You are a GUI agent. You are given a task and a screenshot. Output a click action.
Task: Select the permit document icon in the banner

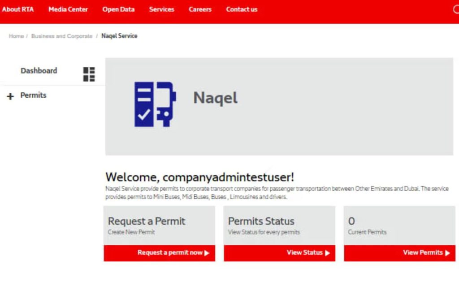pyautogui.click(x=145, y=104)
